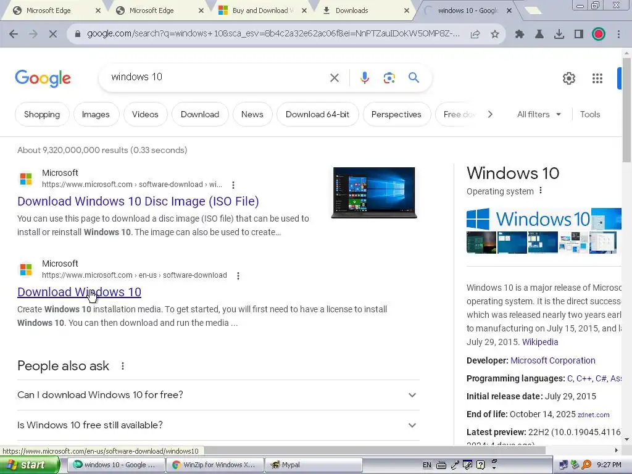This screenshot has width=632, height=474.
Task: Select the Perspectives filter chip
Action: [396, 114]
